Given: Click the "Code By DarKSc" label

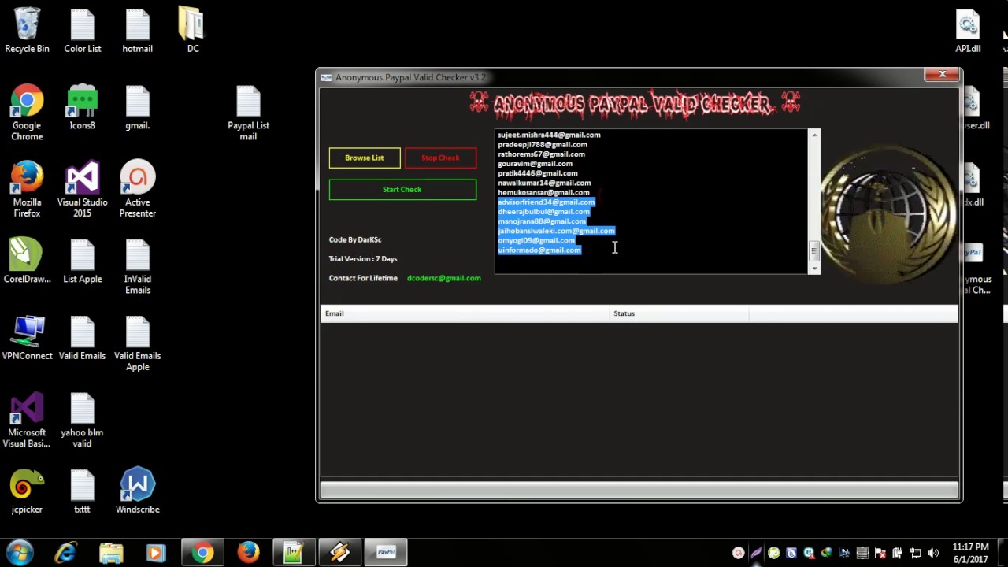Looking at the screenshot, I should [355, 239].
